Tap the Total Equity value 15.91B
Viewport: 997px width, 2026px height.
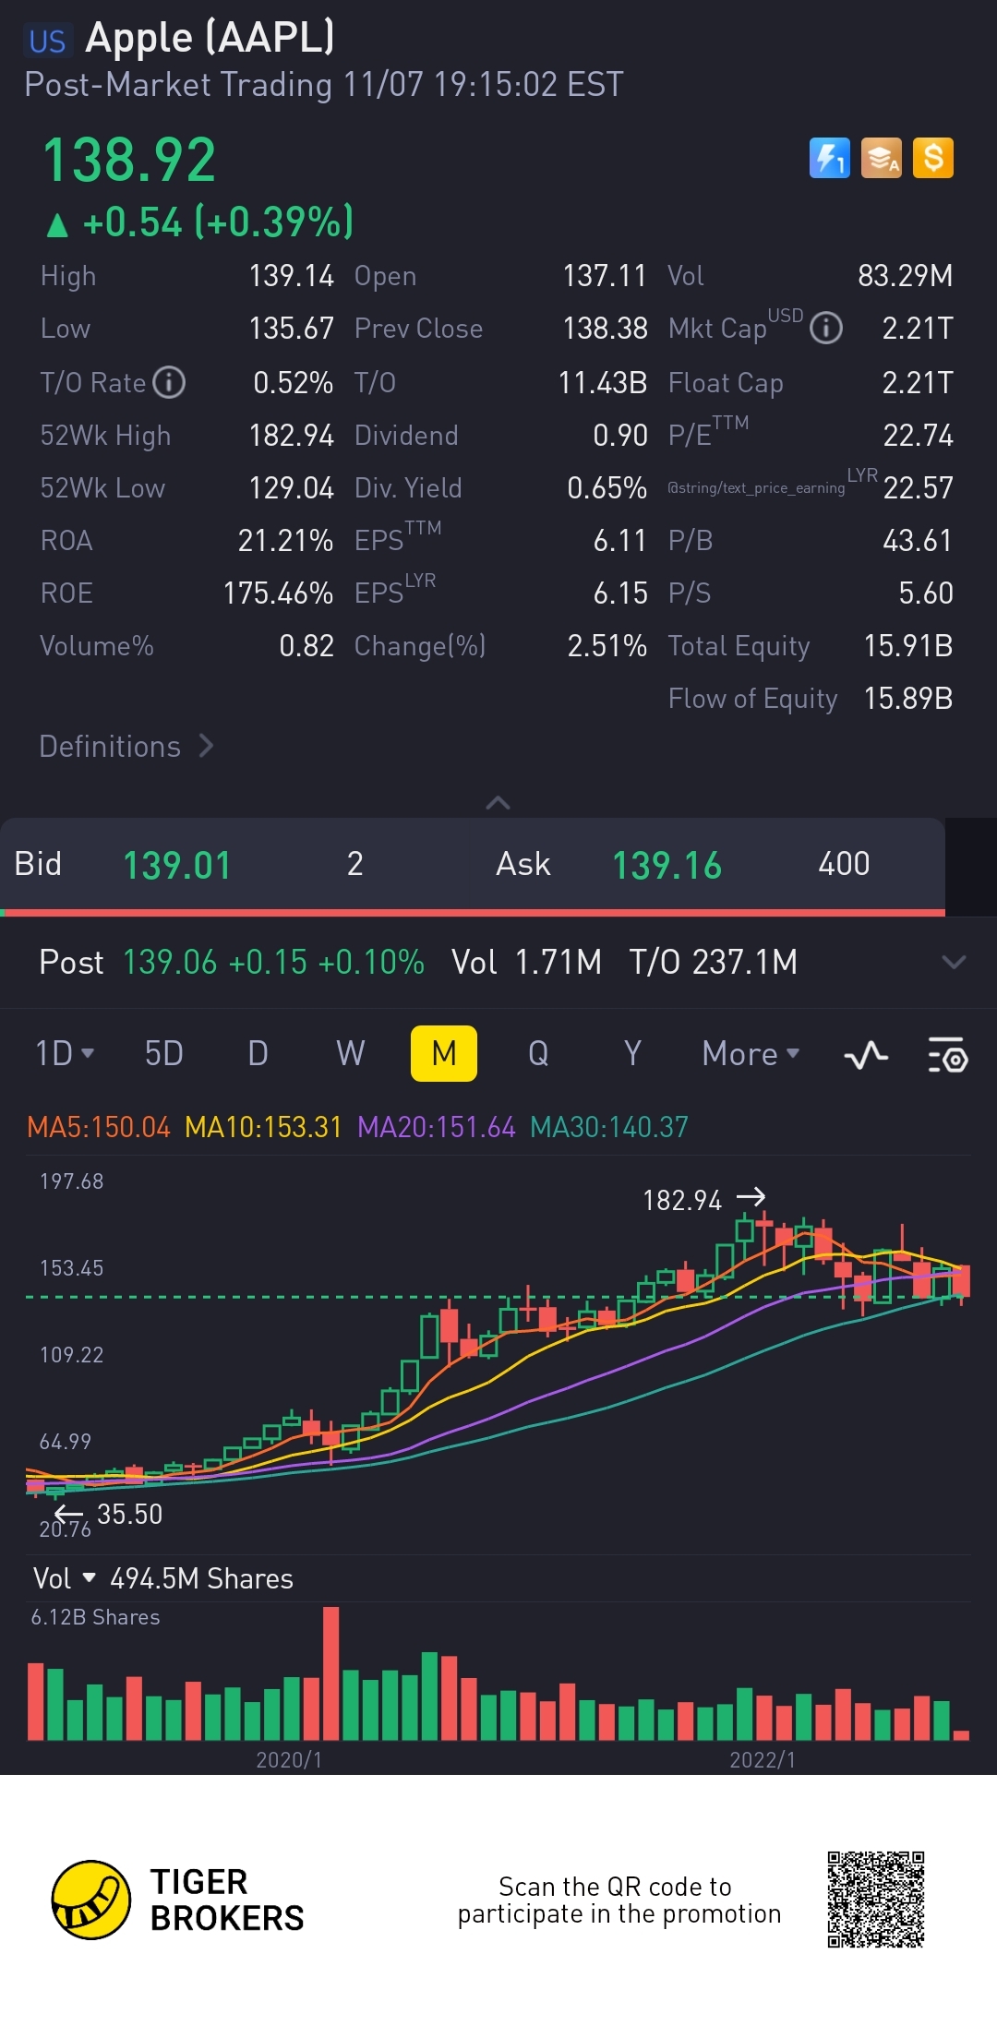pyautogui.click(x=907, y=645)
